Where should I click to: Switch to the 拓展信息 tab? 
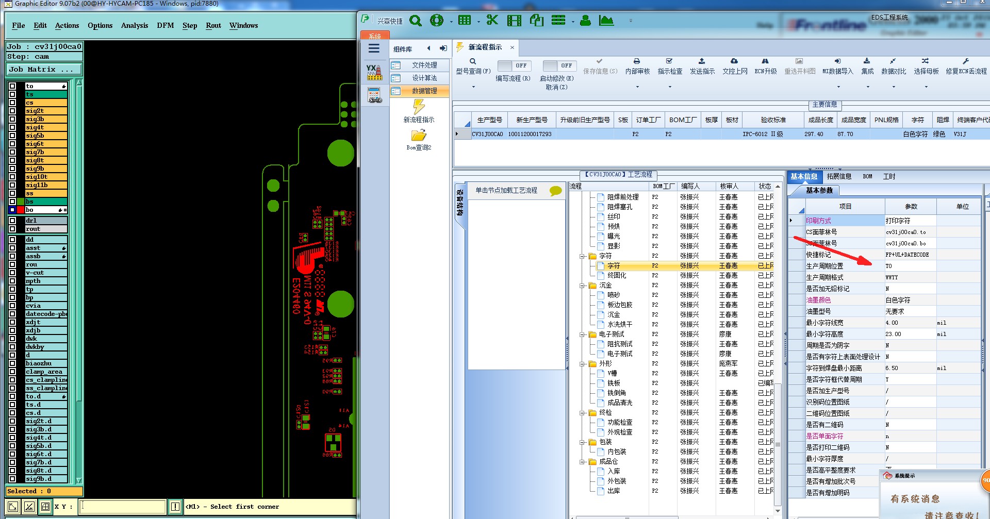pyautogui.click(x=839, y=176)
